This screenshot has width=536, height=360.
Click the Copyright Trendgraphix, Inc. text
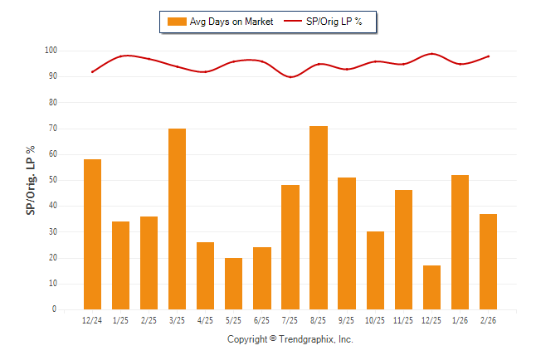tap(290, 339)
